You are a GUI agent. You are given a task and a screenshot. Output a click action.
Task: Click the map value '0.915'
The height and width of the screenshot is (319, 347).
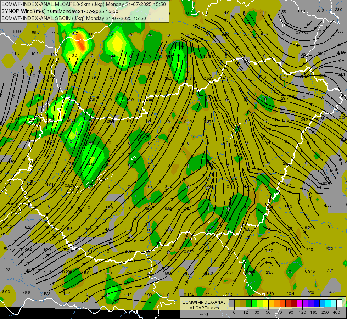pyautogui.click(x=310, y=271)
